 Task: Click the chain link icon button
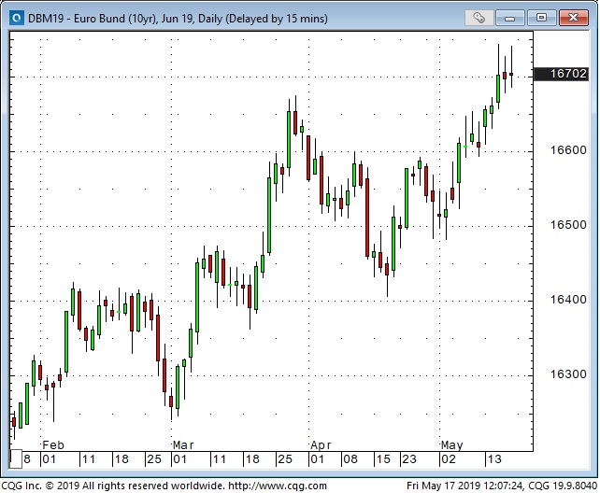[479, 18]
